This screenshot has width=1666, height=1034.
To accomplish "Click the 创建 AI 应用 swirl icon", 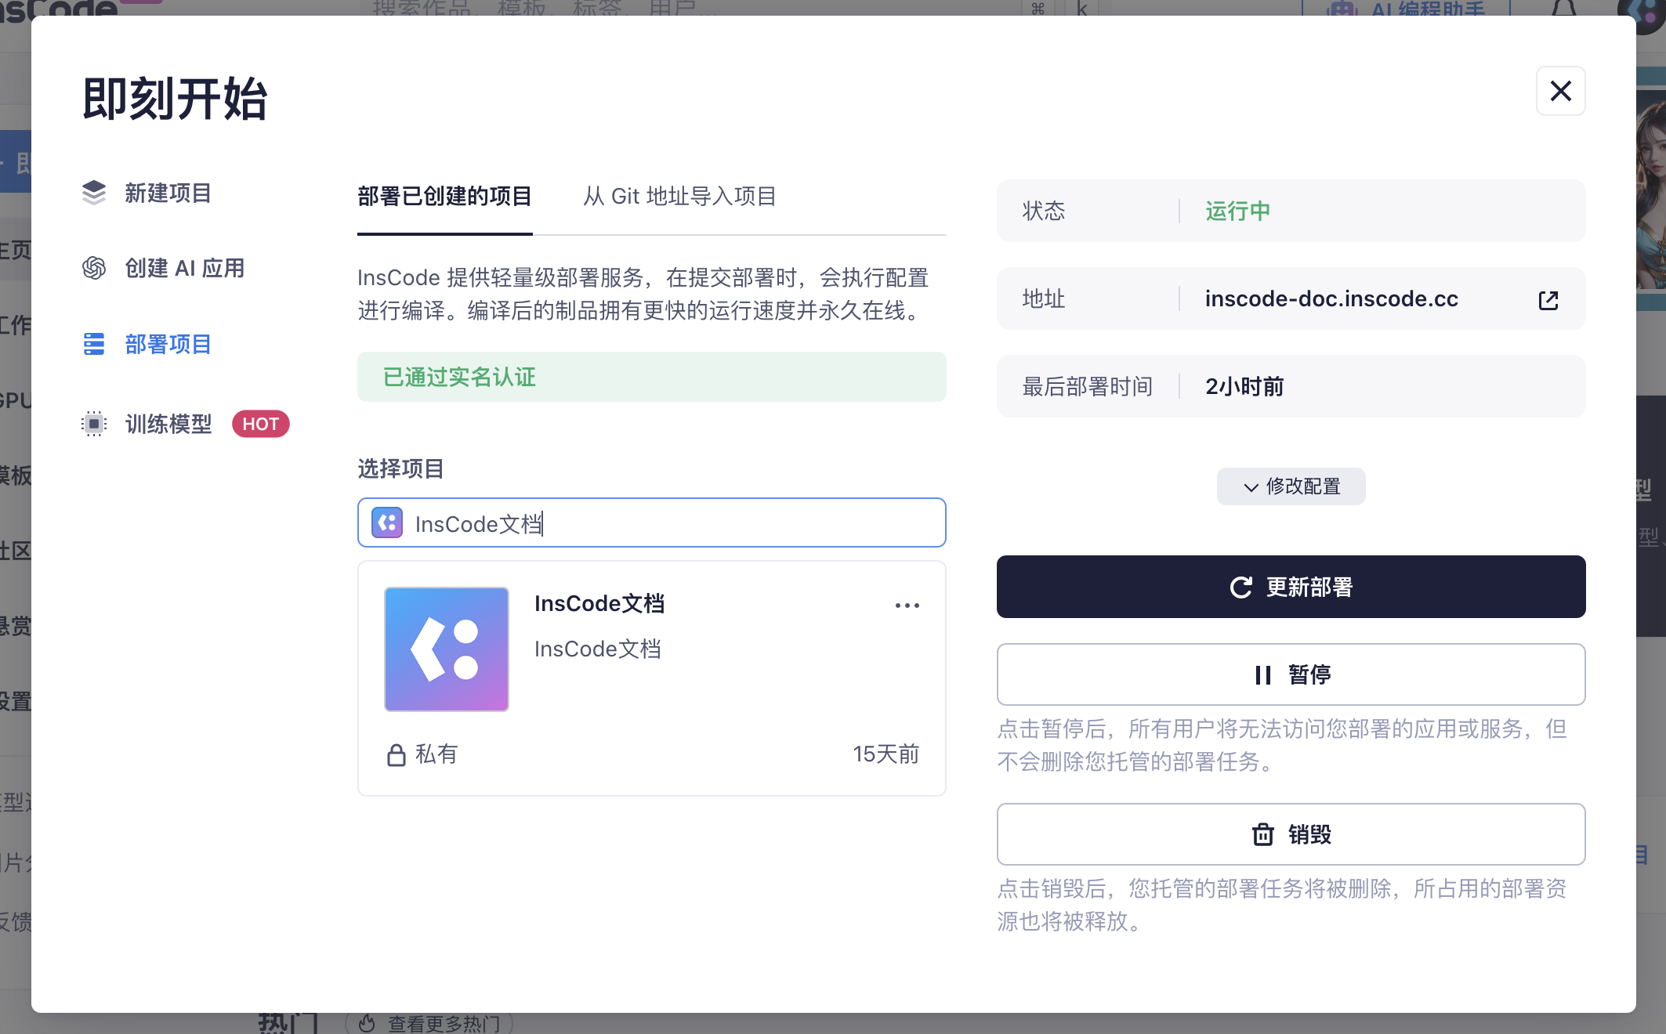I will tap(94, 268).
